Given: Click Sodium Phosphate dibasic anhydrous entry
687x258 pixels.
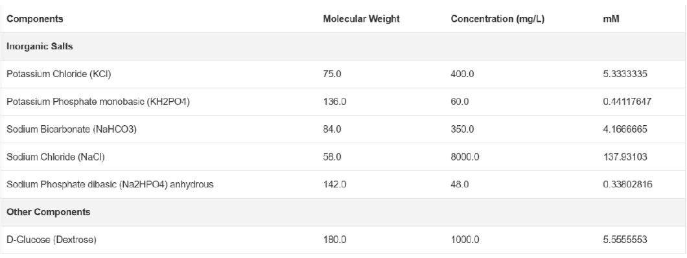Looking at the screenshot, I should click(x=110, y=184).
